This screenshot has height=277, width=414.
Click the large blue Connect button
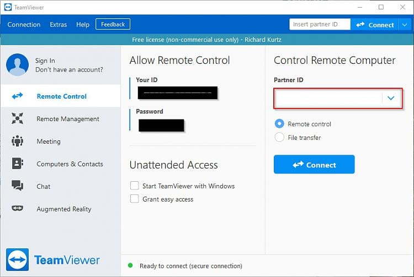314,164
